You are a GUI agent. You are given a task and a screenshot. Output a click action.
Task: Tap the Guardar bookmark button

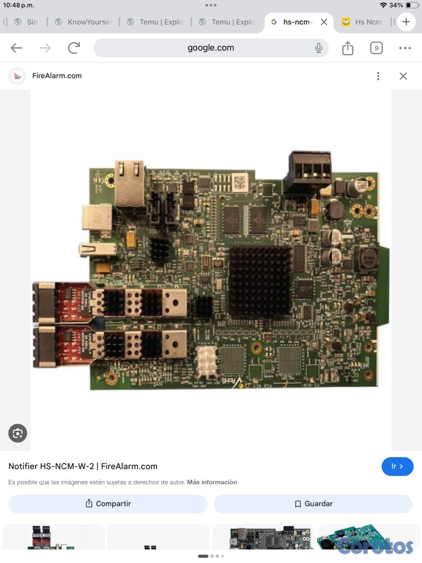pyautogui.click(x=313, y=504)
